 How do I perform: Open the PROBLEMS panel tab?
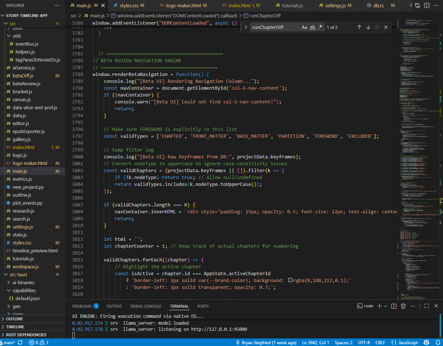pyautogui.click(x=85, y=306)
